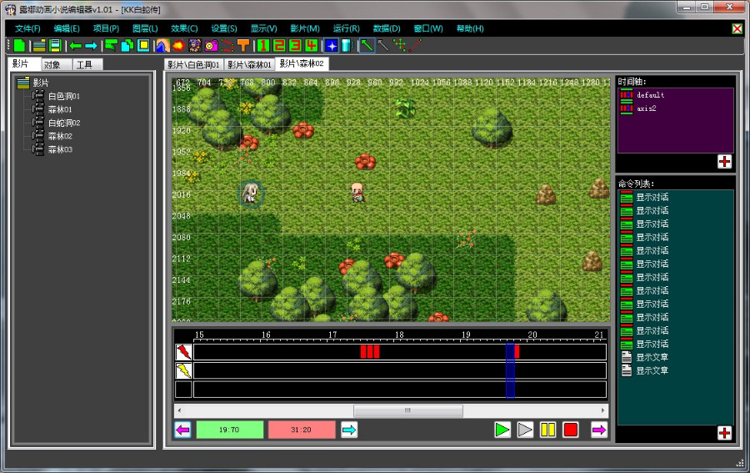
Task: Click the green cut-shape toolbar icon
Action: (x=111, y=46)
